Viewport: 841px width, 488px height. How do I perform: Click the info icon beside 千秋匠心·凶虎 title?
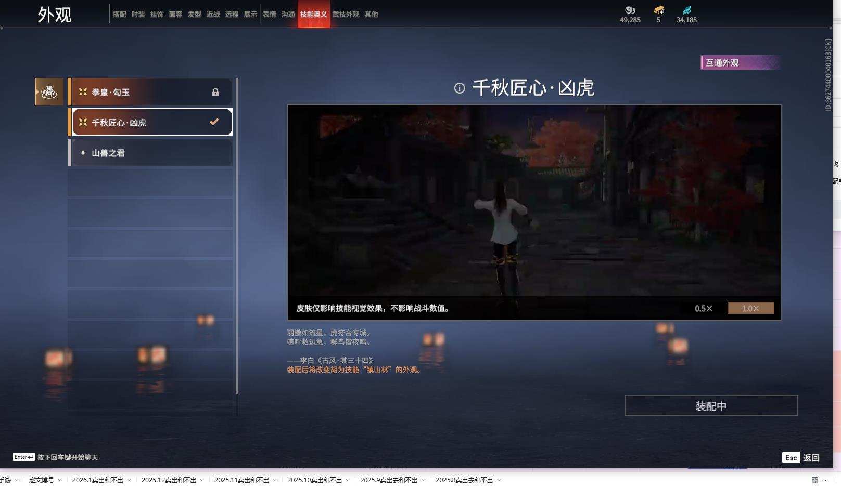click(459, 88)
